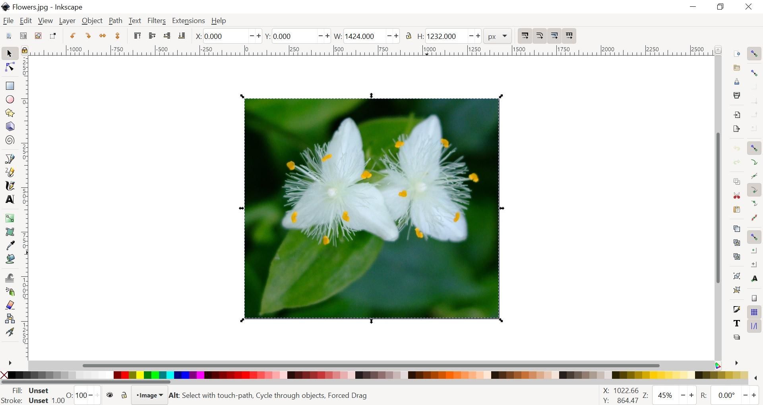Select the Star tool
763x405 pixels.
[9, 113]
